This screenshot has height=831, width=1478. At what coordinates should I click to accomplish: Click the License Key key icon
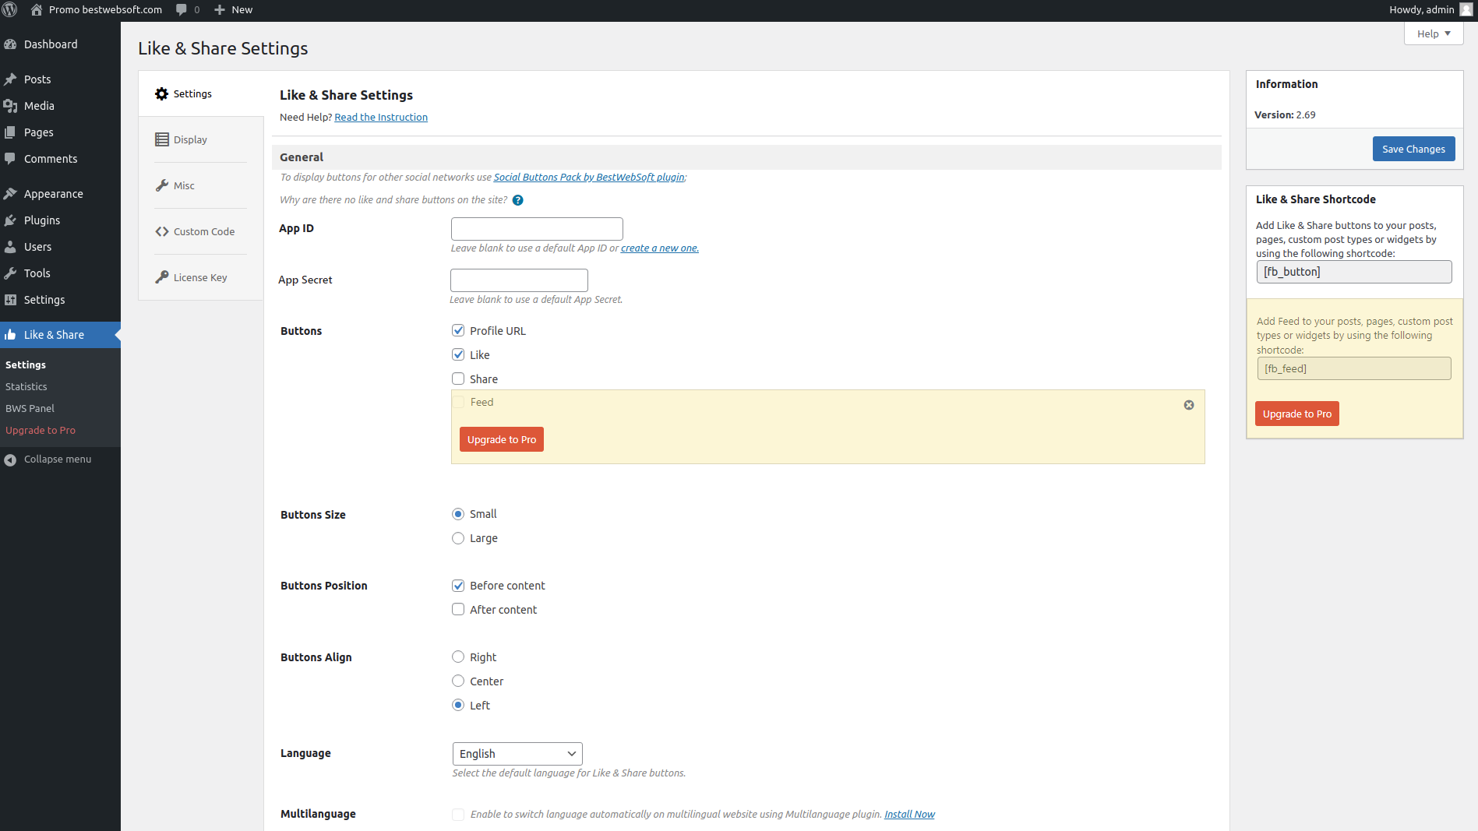coord(161,277)
